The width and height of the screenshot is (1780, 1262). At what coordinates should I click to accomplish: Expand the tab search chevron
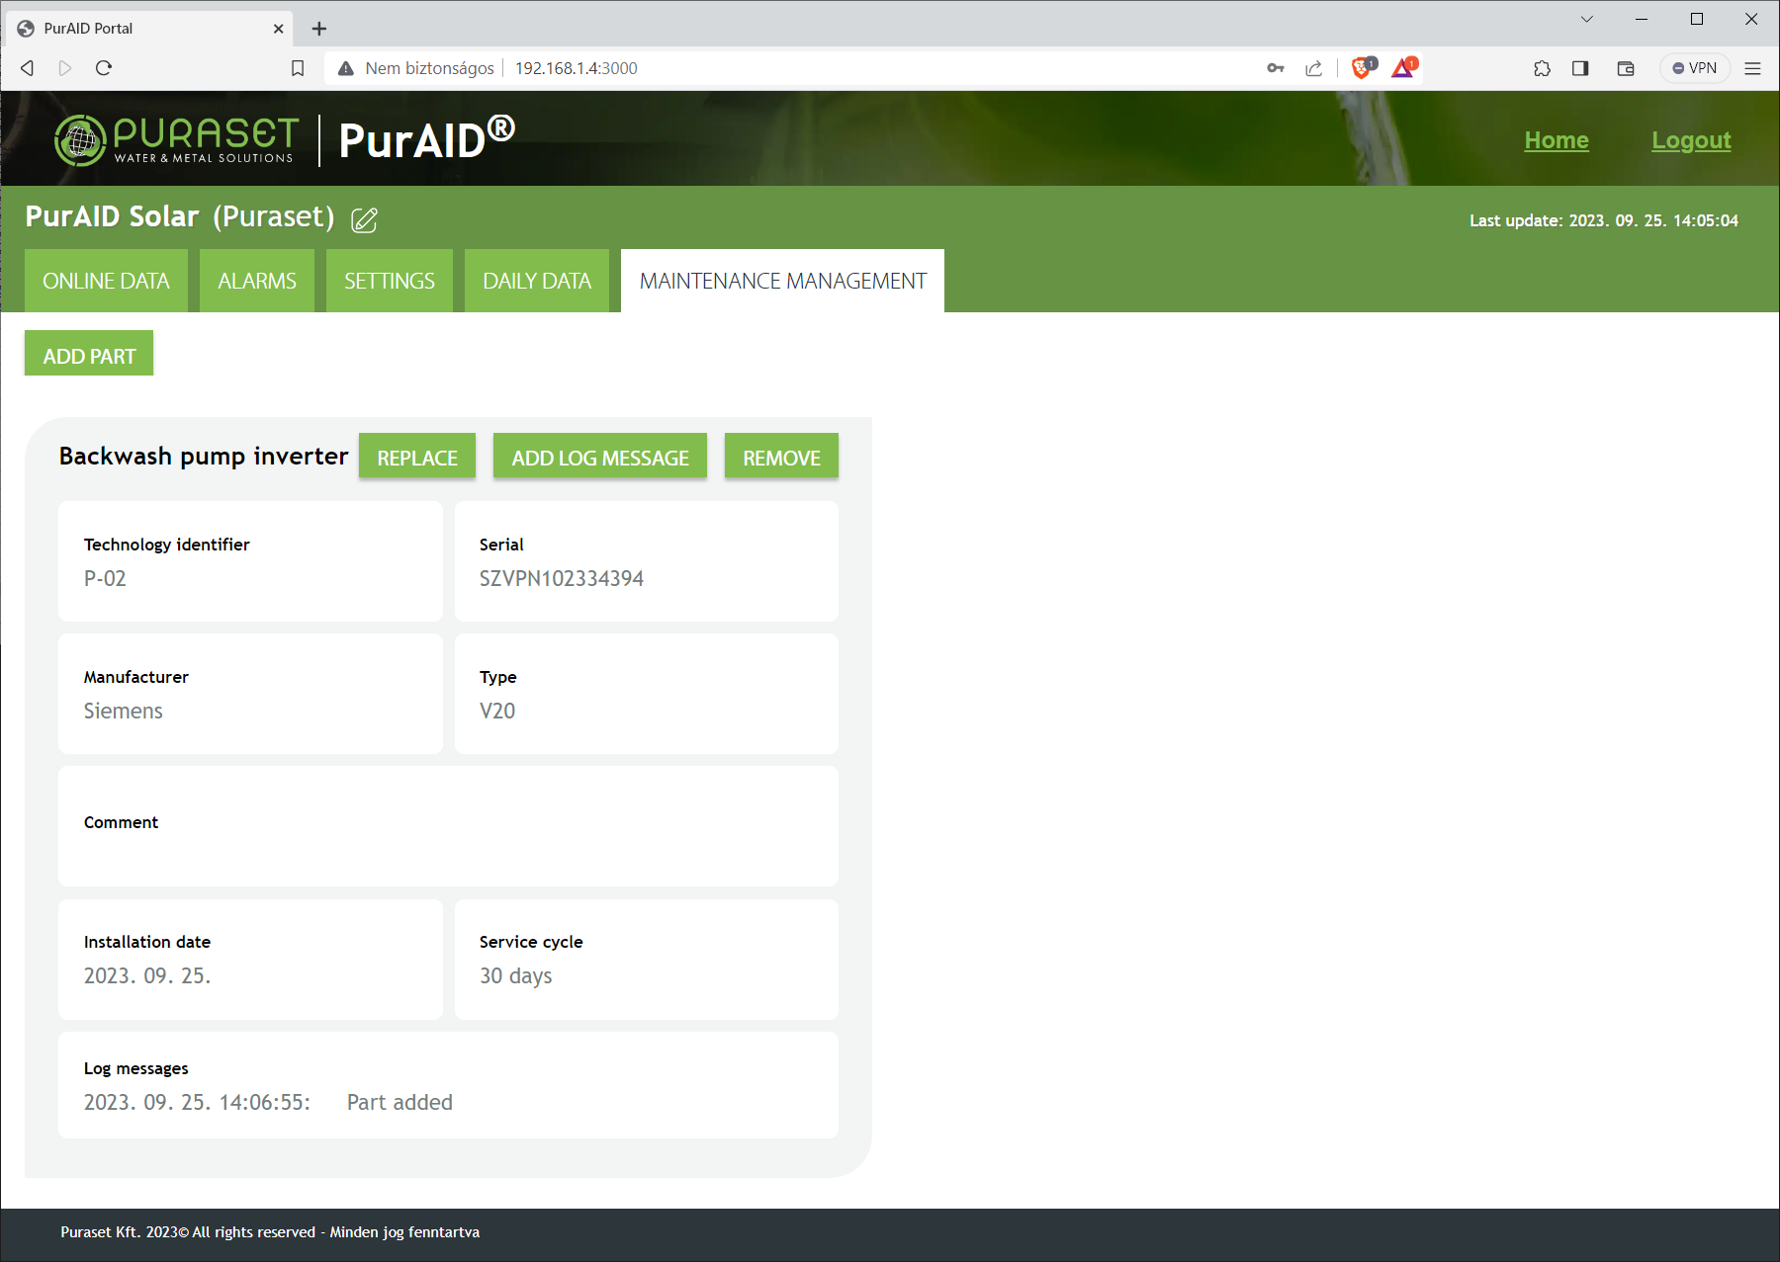click(1586, 19)
